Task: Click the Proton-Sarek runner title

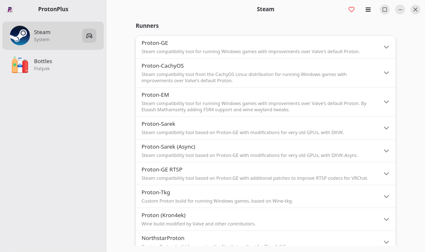Action: click(158, 124)
